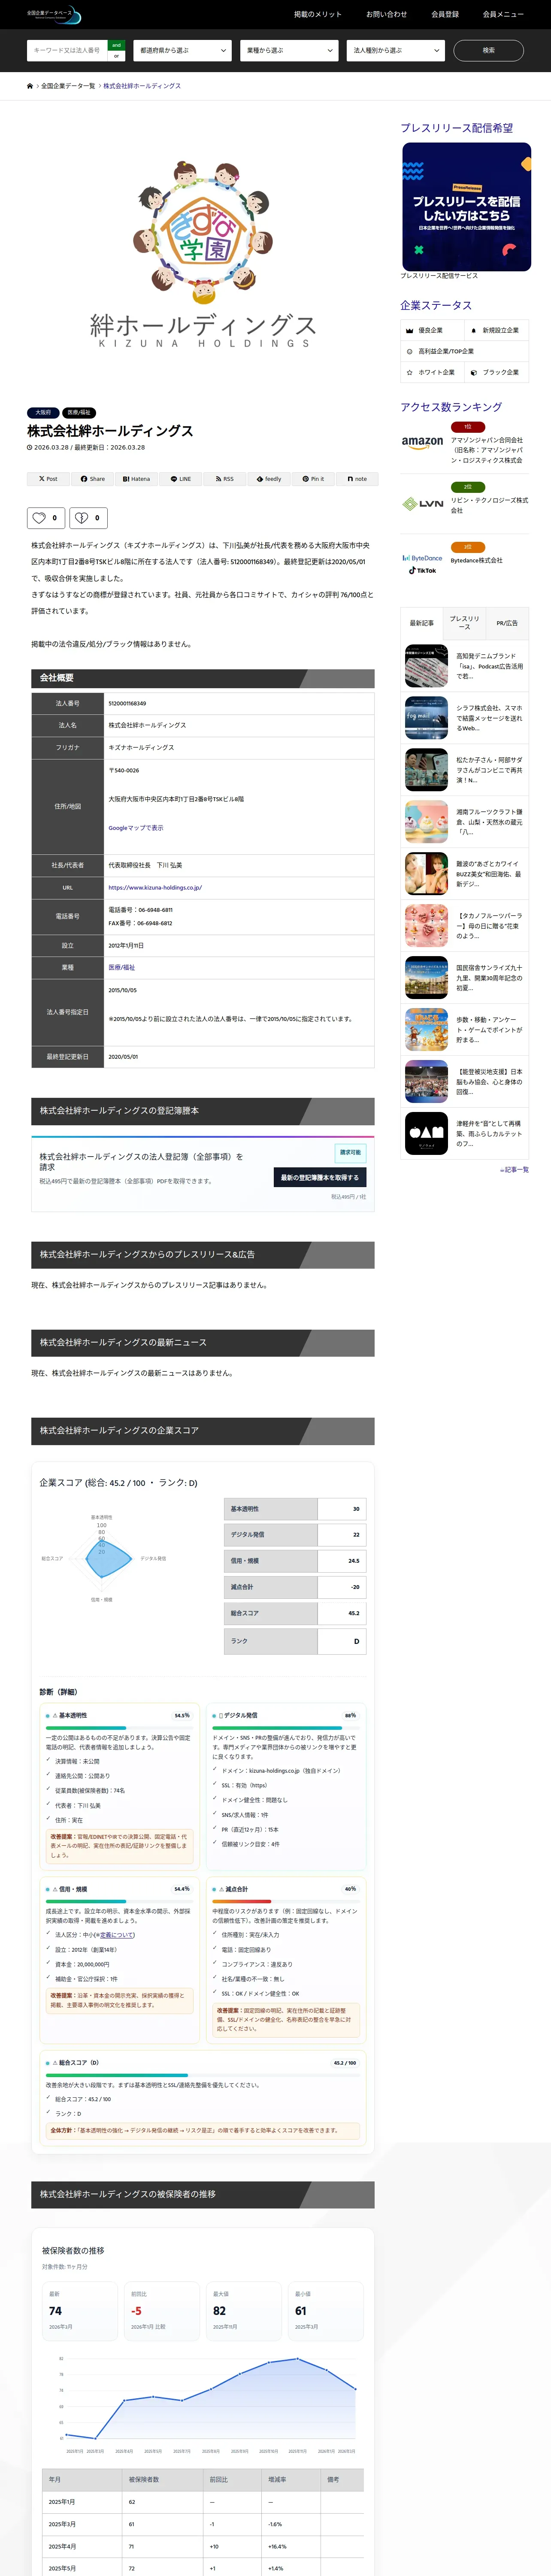Toggle the 'or' search mode
This screenshot has width=551, height=2576.
116,56
